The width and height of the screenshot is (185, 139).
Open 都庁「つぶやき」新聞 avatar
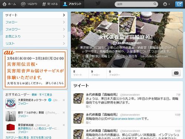click(x=11, y=116)
